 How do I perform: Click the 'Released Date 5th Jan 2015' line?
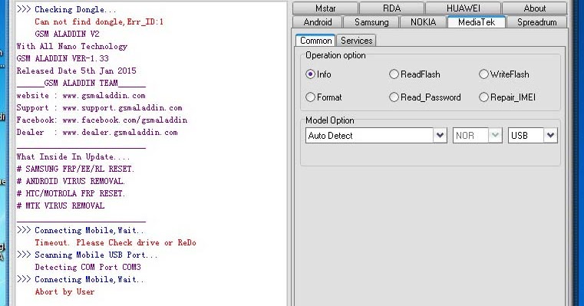(x=76, y=71)
